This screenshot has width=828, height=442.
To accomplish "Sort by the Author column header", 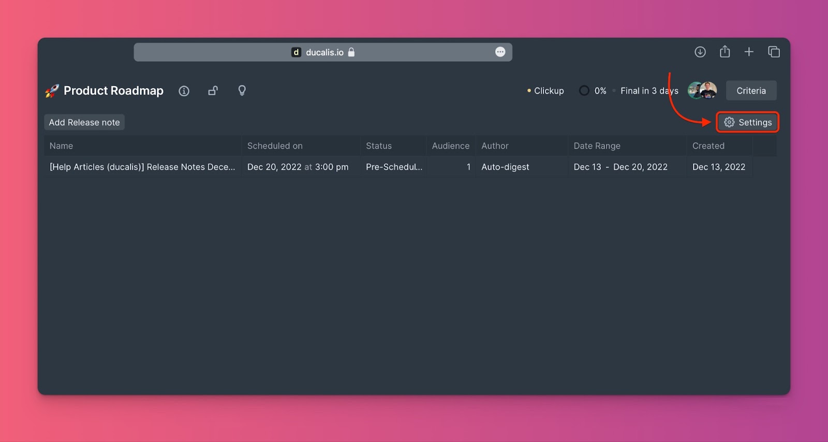I will coord(522,146).
